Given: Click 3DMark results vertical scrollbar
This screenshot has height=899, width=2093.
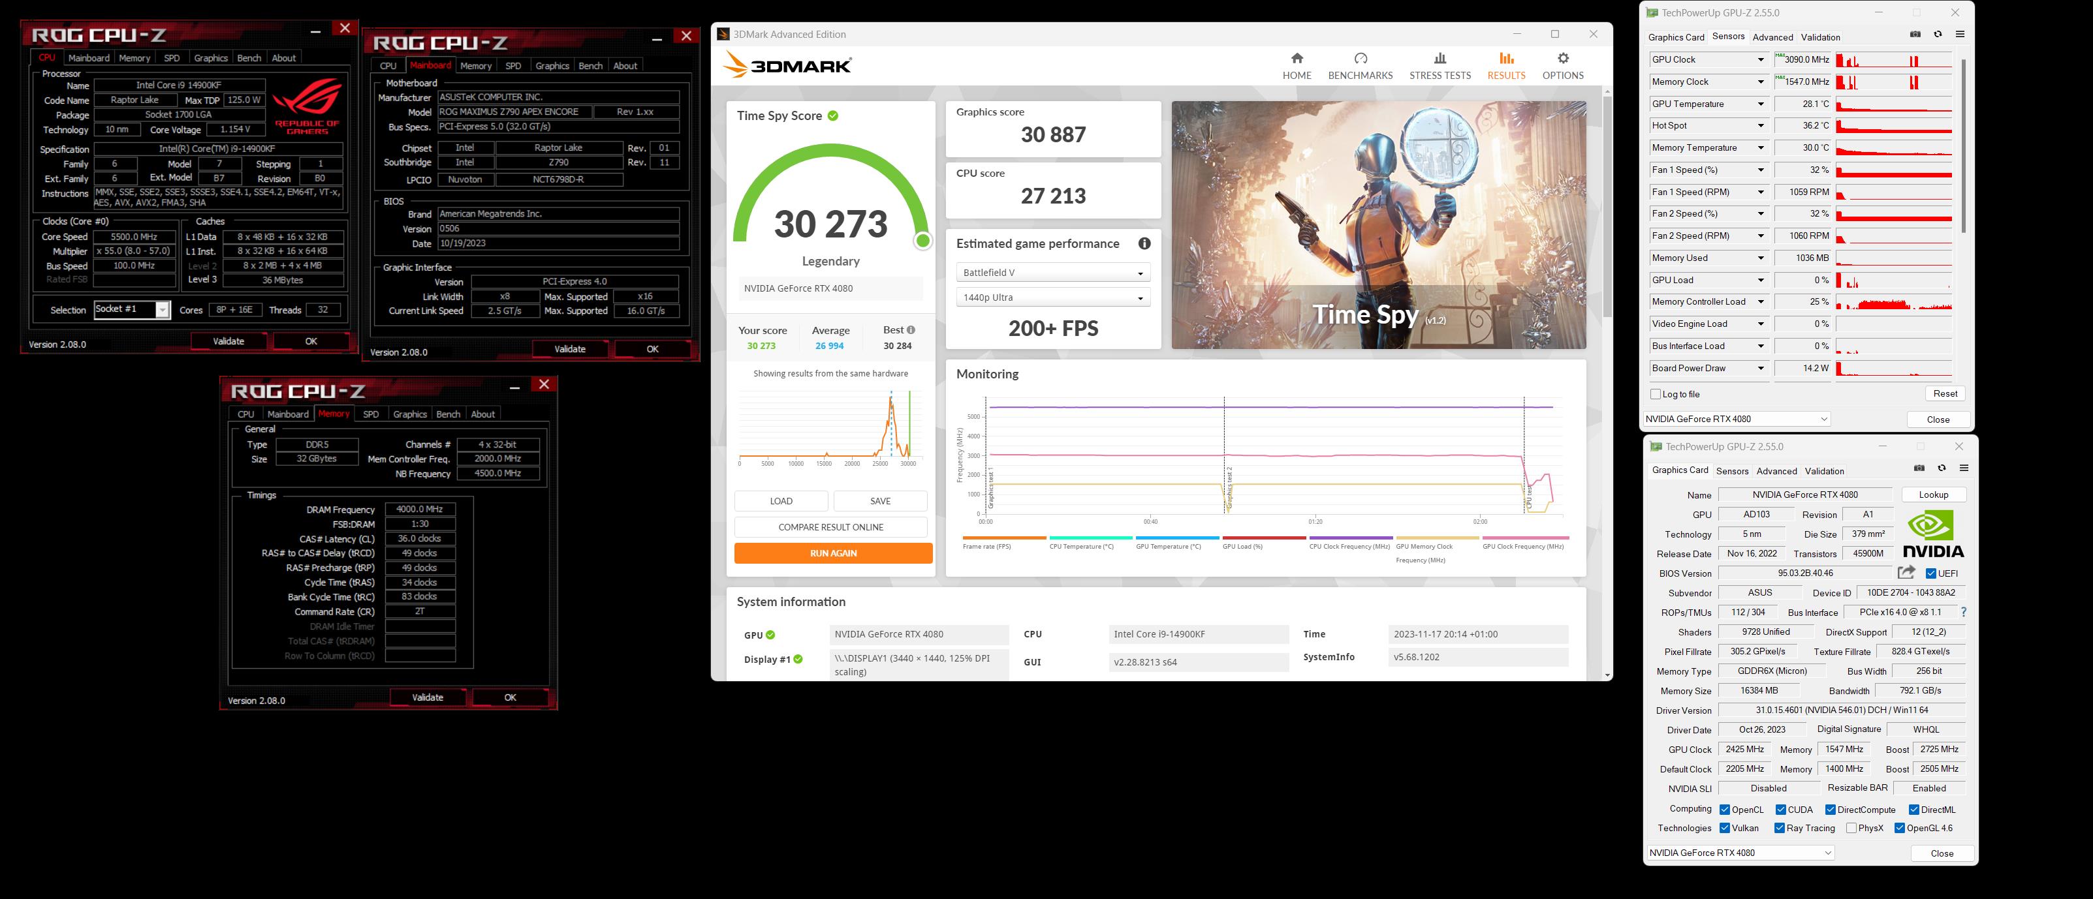Looking at the screenshot, I should coord(1607,207).
